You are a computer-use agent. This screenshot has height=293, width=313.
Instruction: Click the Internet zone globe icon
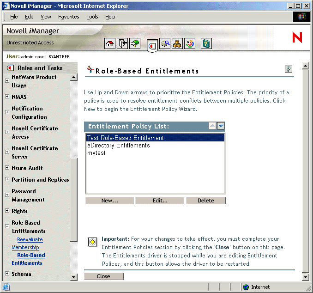tap(246, 287)
